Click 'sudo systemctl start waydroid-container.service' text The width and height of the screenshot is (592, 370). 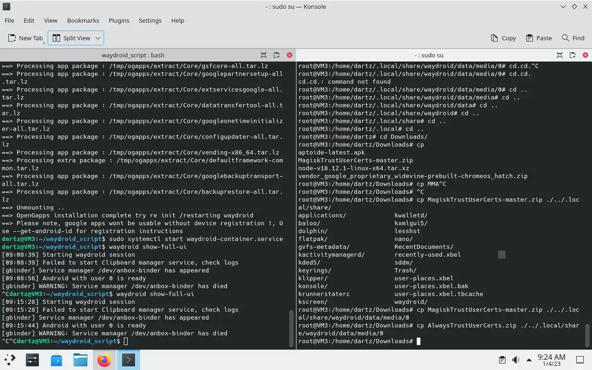196,239
